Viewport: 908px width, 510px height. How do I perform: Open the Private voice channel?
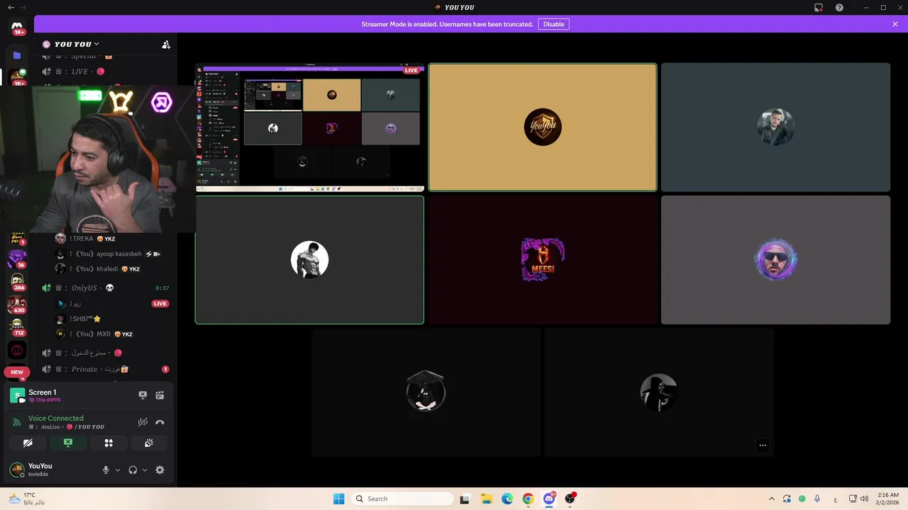(x=106, y=369)
